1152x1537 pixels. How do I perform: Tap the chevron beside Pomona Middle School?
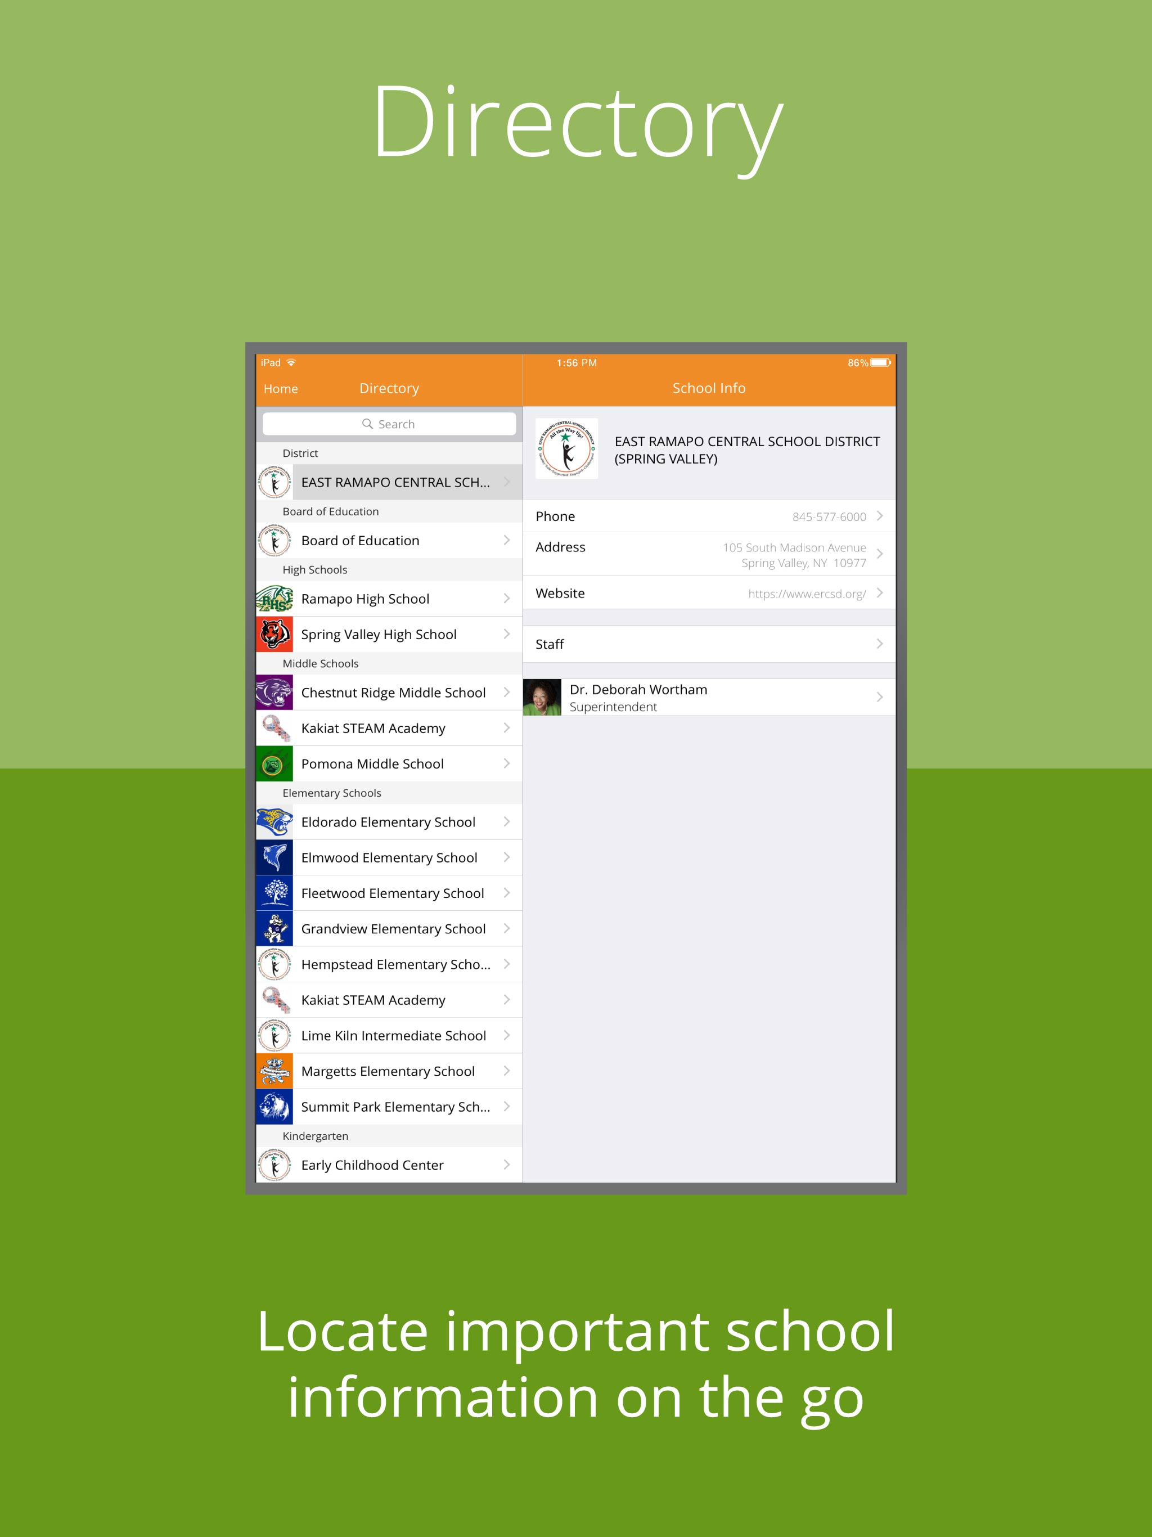coord(506,763)
